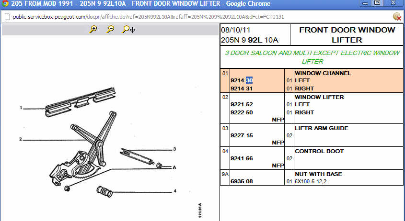The image size is (405, 221).
Task: Click the blocked pop-up icon in address bar
Action: (x=397, y=17)
